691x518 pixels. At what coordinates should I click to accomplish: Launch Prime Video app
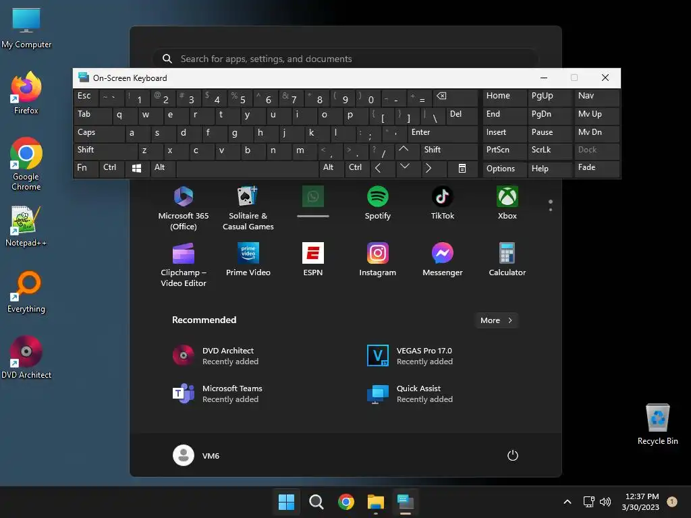click(x=248, y=260)
